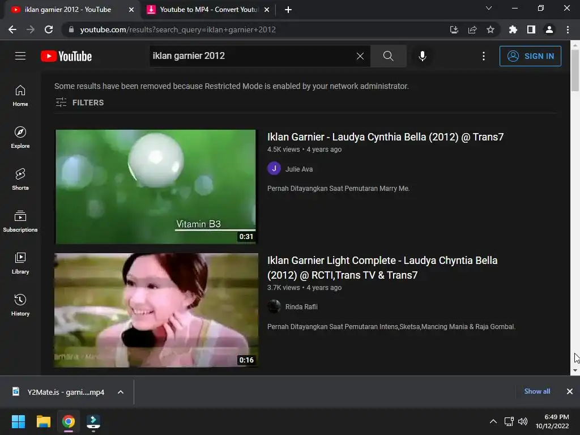580x435 pixels.
Task: Close the 'Youtube to MP4' tab
Action: (266, 10)
